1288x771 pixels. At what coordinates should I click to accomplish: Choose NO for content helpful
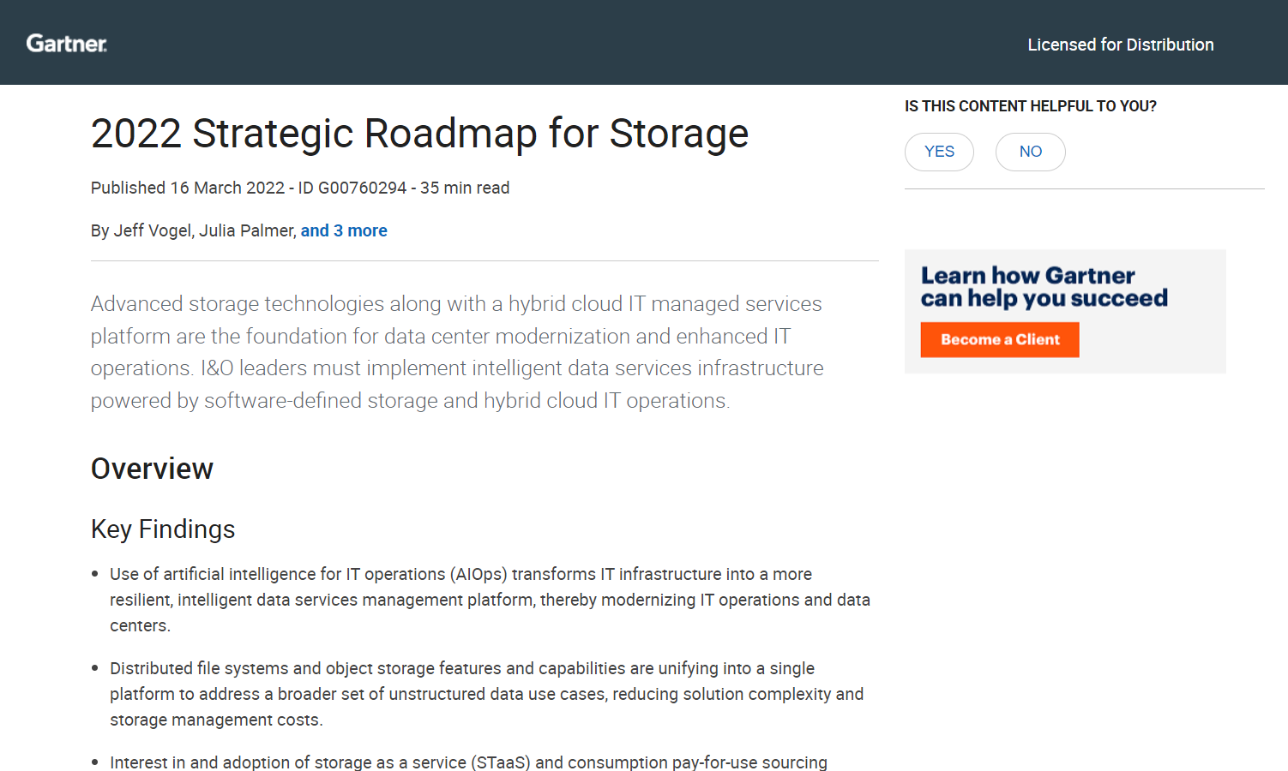pyautogui.click(x=1030, y=152)
